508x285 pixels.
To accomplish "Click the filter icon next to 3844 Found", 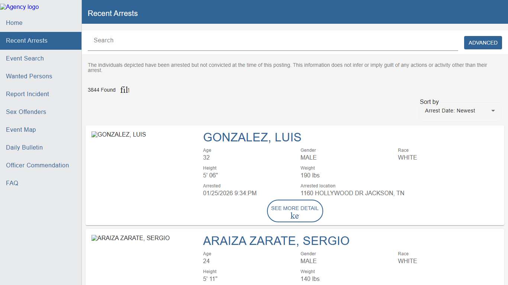I will click(x=125, y=90).
